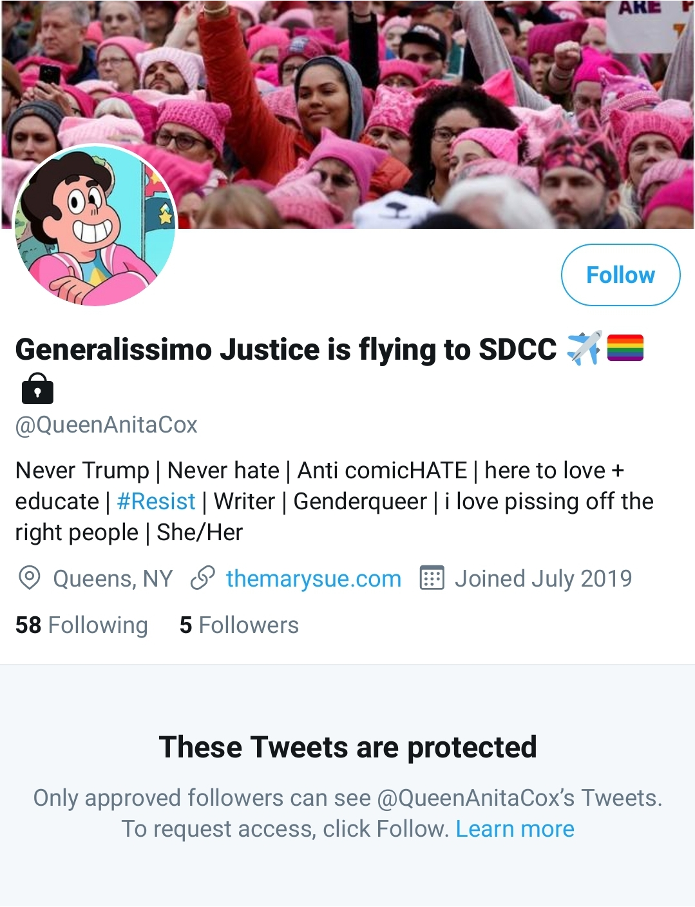Click the chain link icon
Image resolution: width=695 pixels, height=907 pixels.
tap(202, 578)
